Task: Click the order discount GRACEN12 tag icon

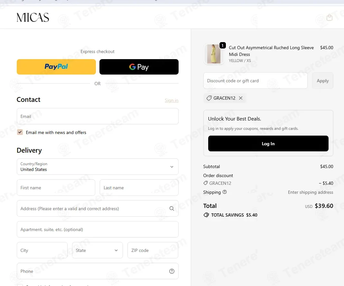Action: [205, 183]
